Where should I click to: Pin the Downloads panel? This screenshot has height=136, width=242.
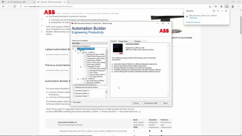pyautogui.click(x=226, y=11)
